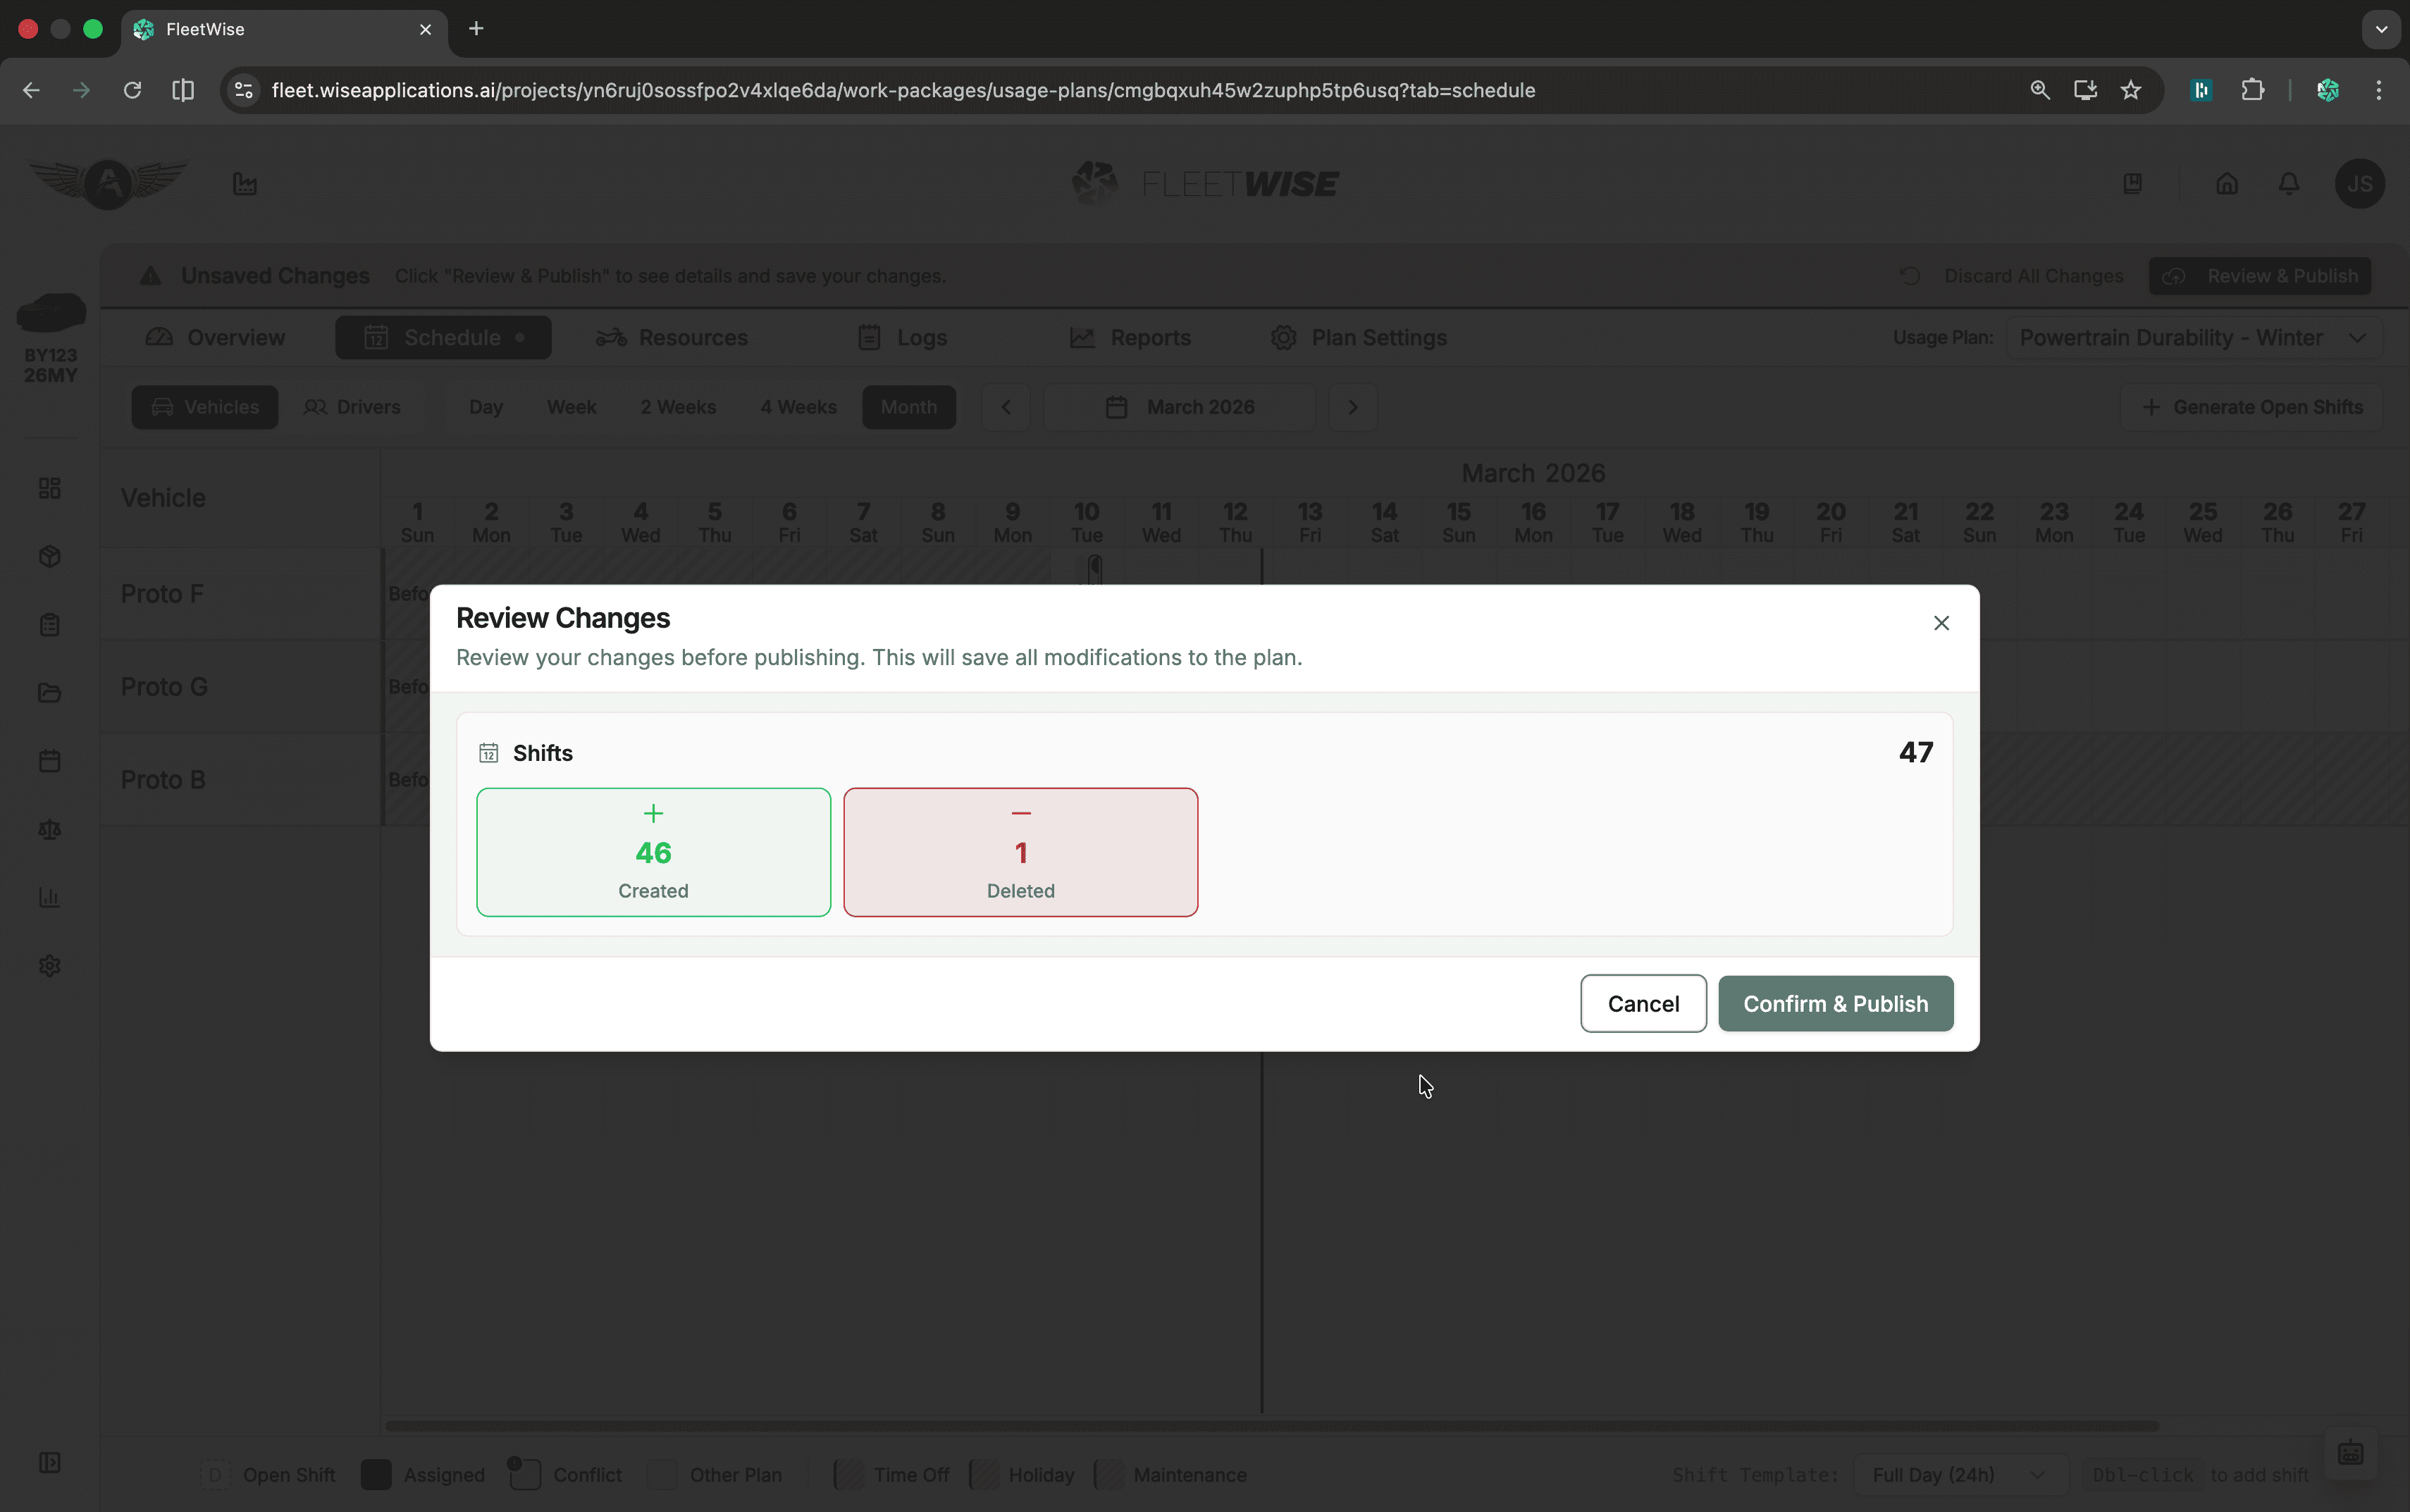This screenshot has height=1512, width=2410.
Task: Click Review & Publish in the banner
Action: coord(2259,276)
